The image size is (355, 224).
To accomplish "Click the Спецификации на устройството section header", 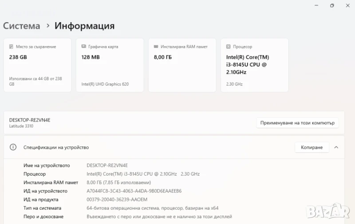I will pos(56,147).
